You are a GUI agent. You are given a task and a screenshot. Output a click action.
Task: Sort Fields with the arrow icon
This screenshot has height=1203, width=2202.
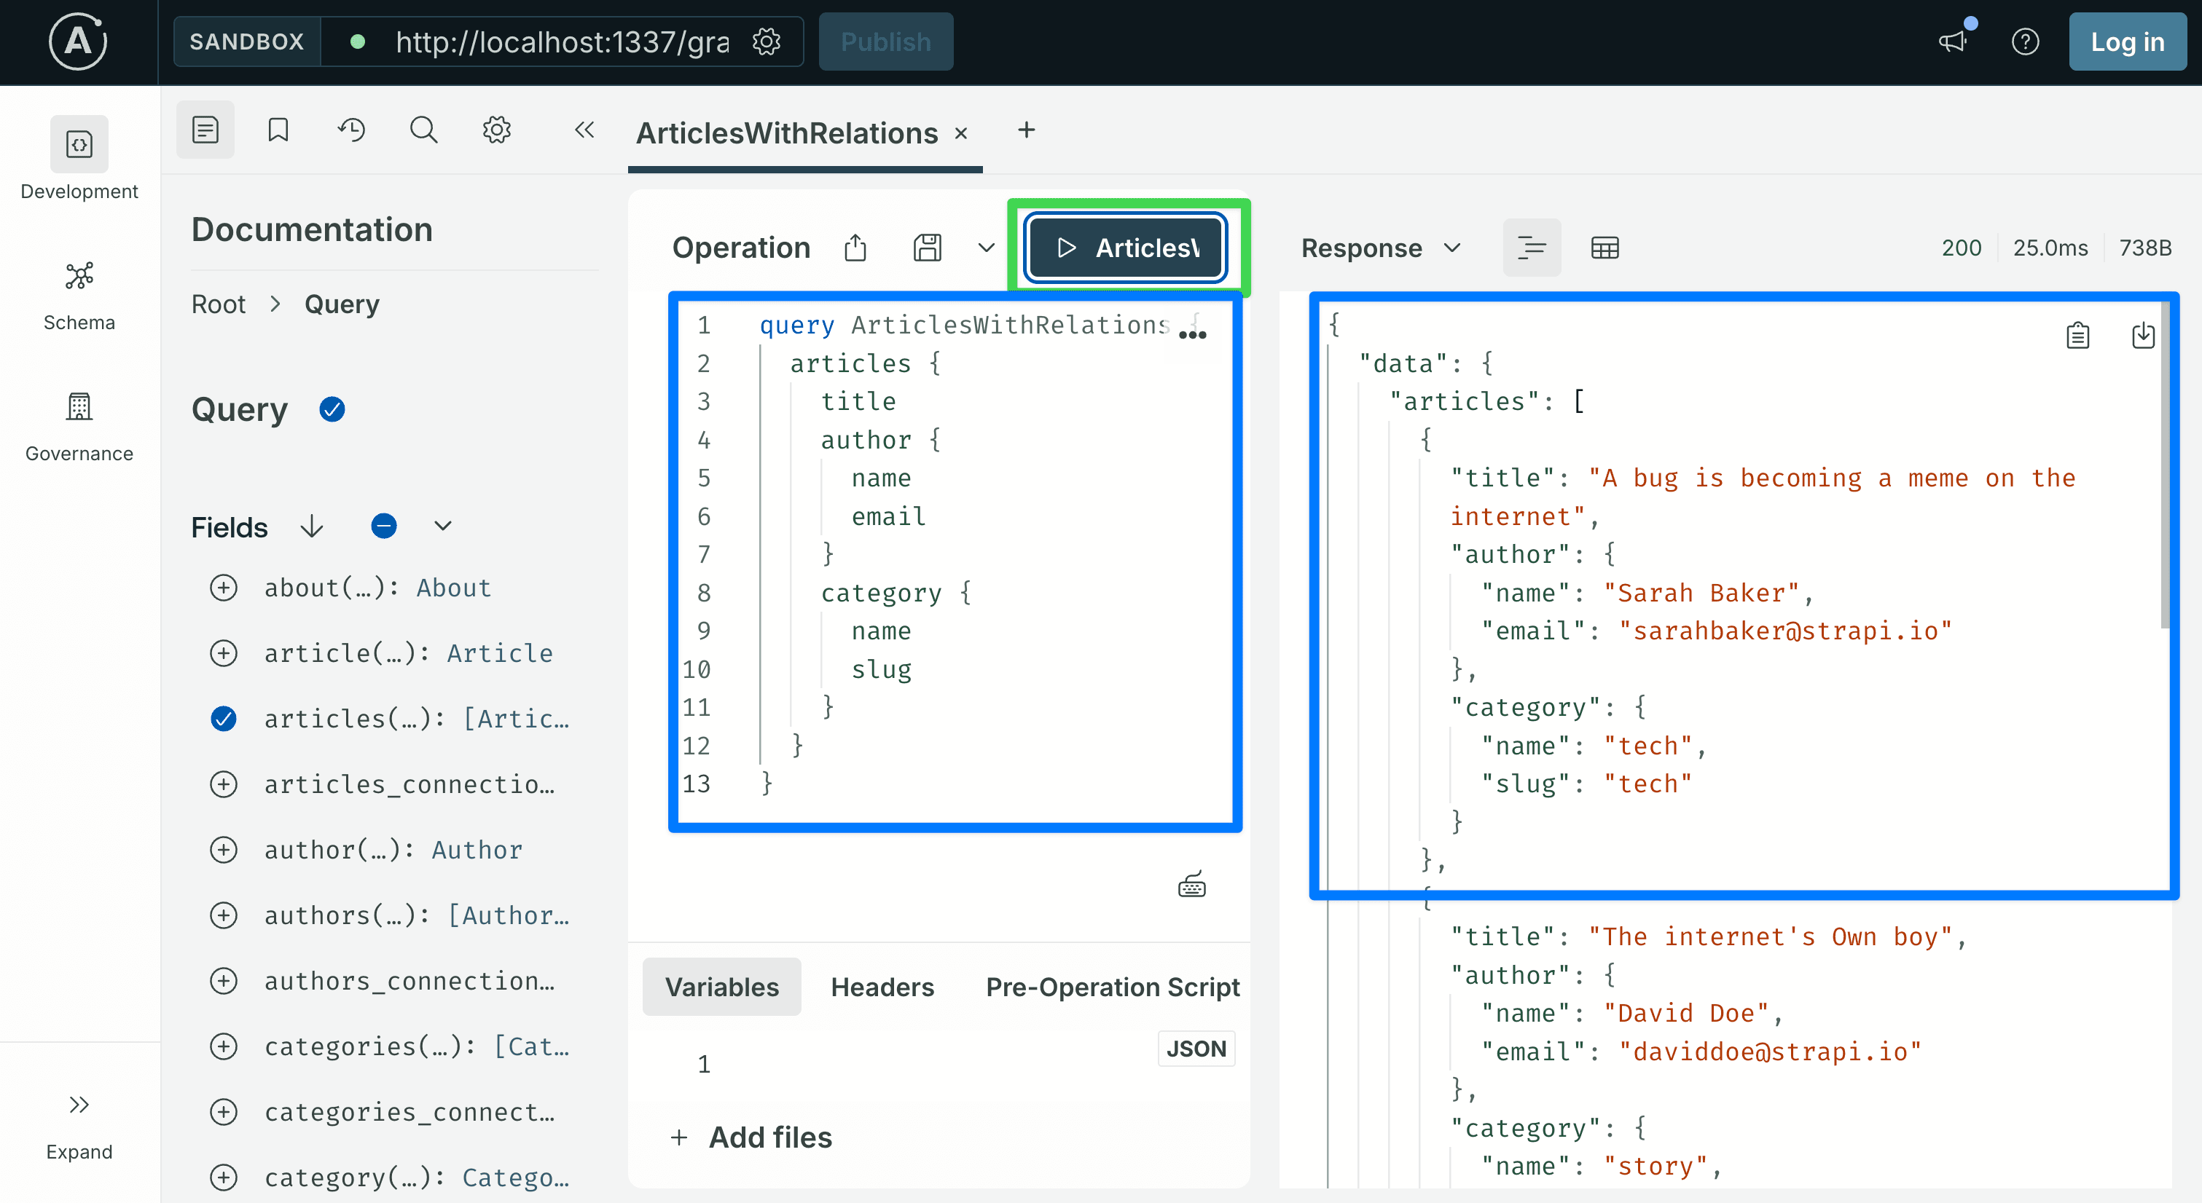(x=312, y=526)
